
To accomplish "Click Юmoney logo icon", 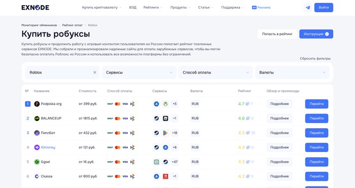I will click(37, 147).
